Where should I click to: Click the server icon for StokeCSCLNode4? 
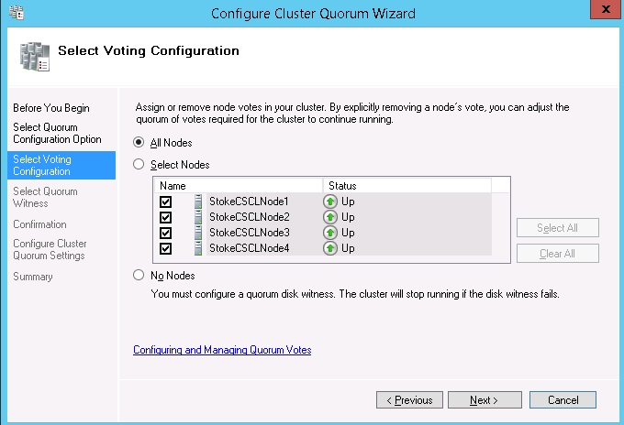(x=198, y=248)
